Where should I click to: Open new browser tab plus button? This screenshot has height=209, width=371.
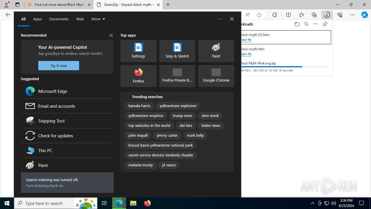[x=168, y=5]
